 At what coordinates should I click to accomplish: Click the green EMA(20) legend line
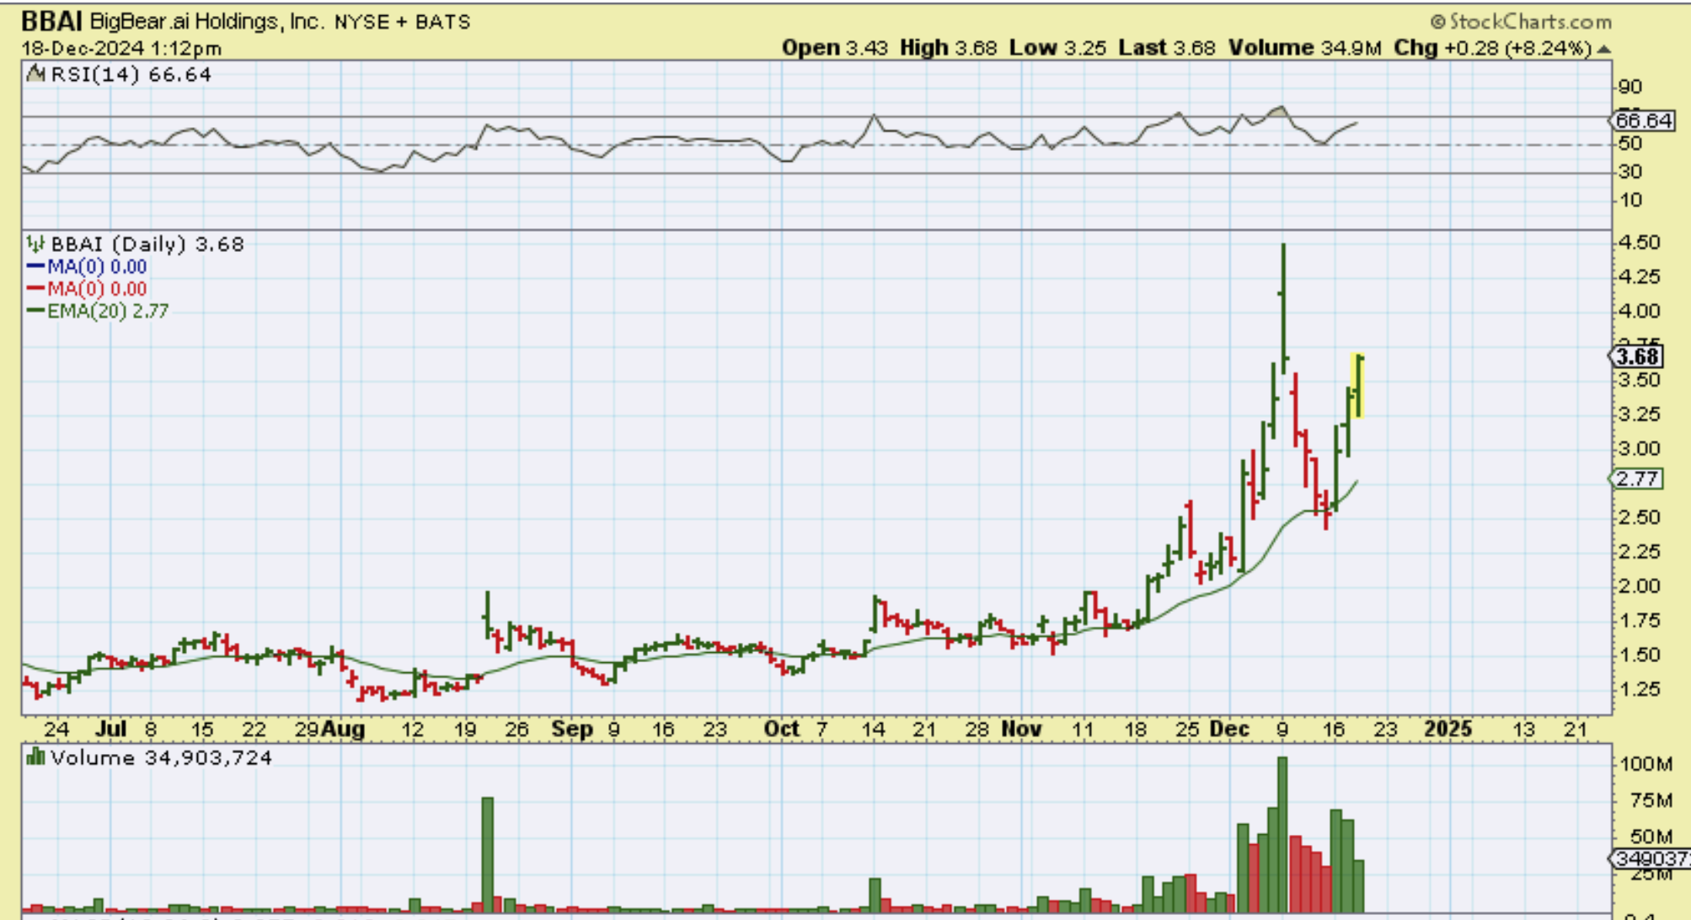(35, 311)
